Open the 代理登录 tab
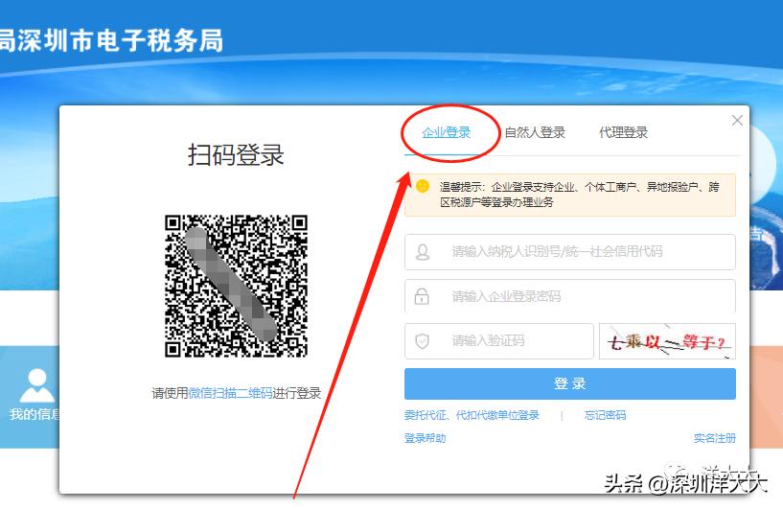The image size is (783, 509). 623,132
